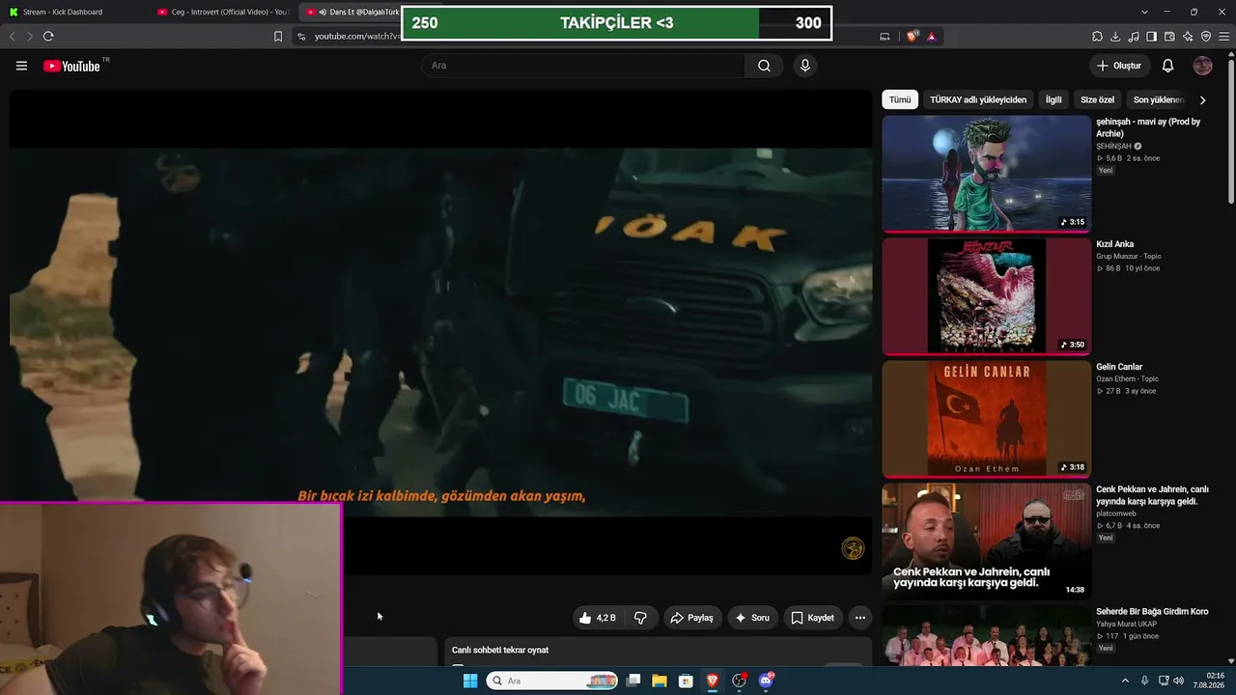This screenshot has height=695, width=1236.
Task: Click the Paylaş share button
Action: [x=691, y=618]
